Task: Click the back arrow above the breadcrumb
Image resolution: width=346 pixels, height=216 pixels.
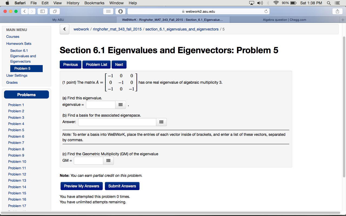Action: click(64, 29)
